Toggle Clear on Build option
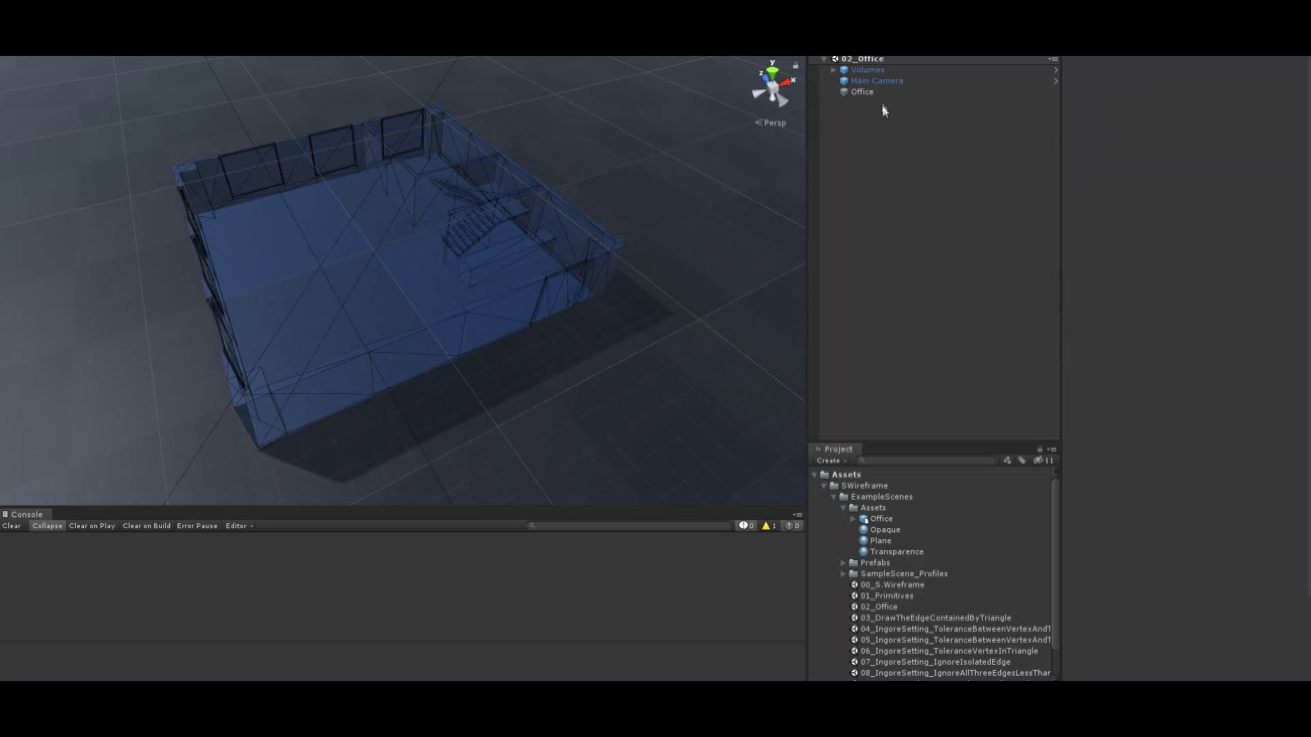 (146, 525)
